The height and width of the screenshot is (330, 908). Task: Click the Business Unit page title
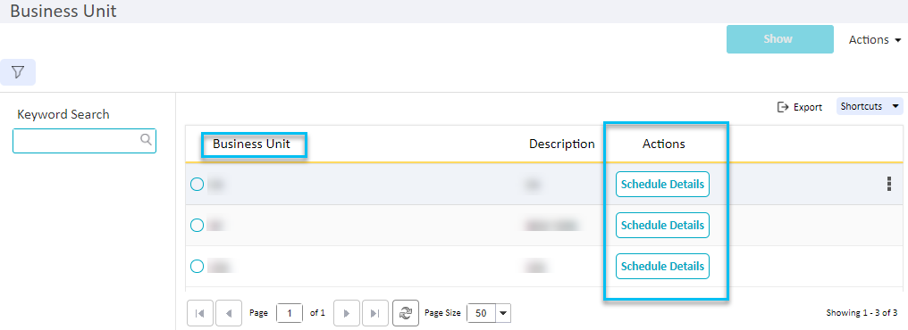63,11
